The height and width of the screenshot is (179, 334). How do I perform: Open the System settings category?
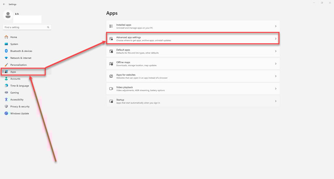coord(14,44)
